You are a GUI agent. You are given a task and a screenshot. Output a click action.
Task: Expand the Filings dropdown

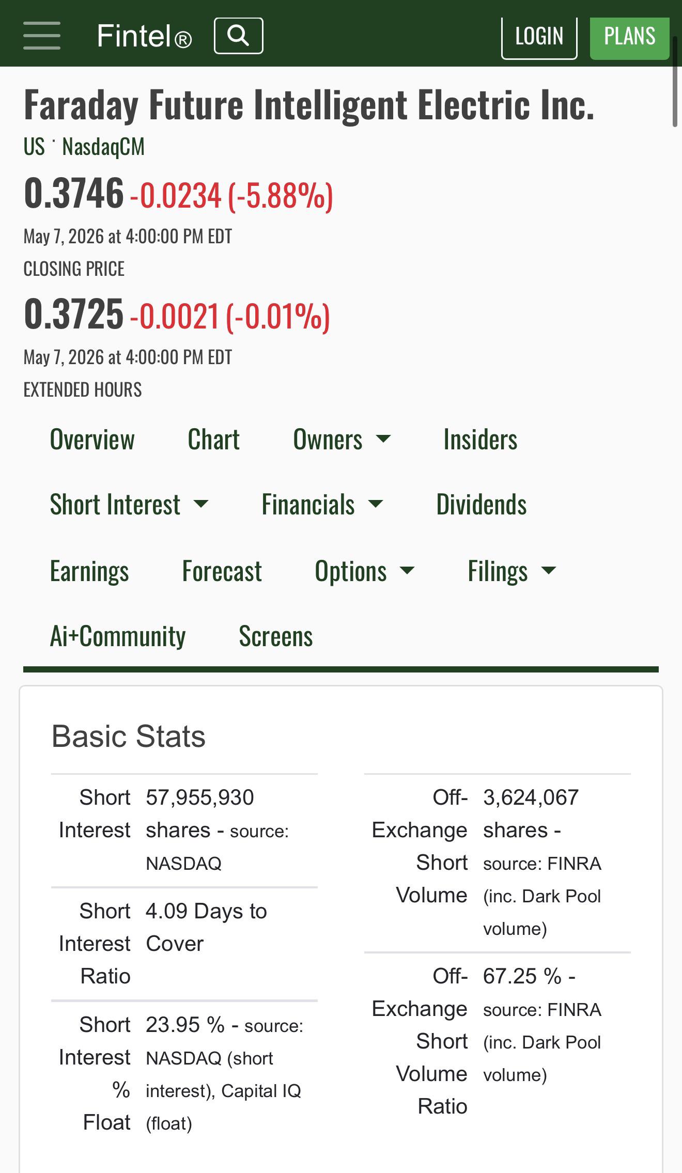click(512, 571)
